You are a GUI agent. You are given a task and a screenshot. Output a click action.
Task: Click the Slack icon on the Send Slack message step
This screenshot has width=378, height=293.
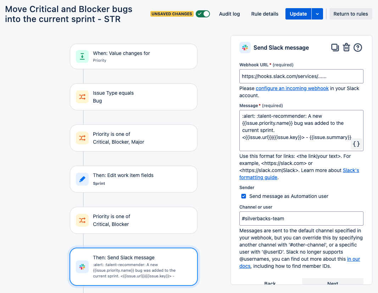point(82,267)
